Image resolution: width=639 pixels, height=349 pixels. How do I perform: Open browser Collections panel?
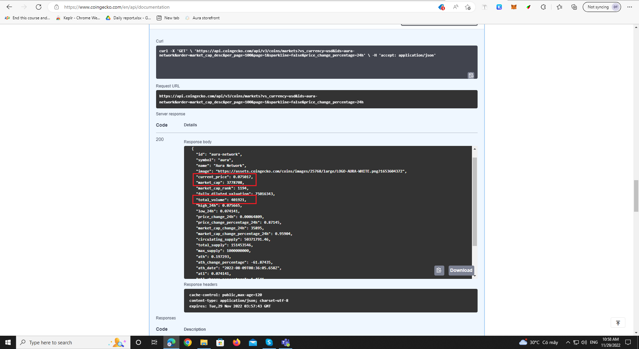click(x=574, y=7)
